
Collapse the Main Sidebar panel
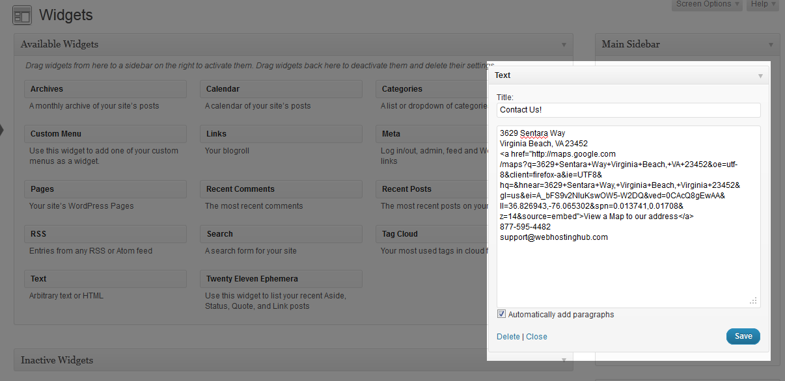tap(771, 45)
